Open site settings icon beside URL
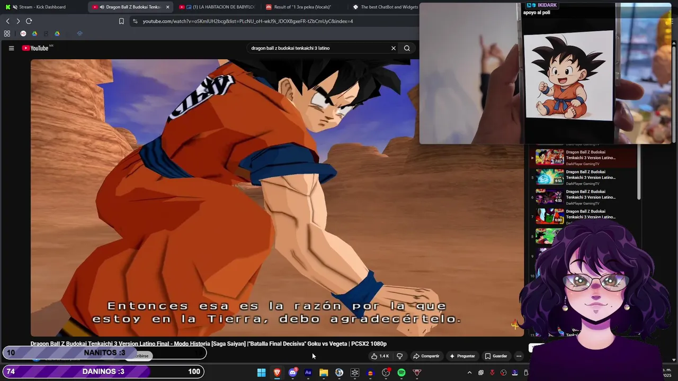The image size is (678, 381). coord(135,21)
